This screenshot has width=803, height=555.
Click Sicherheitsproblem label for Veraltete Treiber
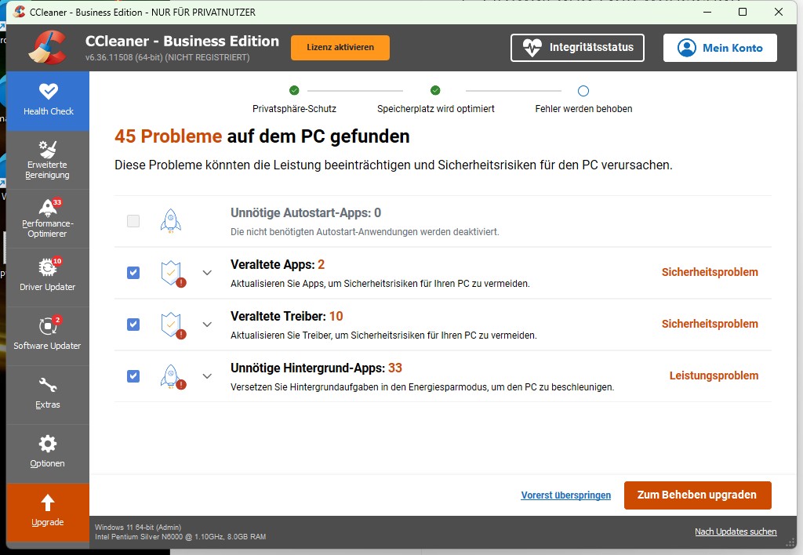(x=710, y=324)
